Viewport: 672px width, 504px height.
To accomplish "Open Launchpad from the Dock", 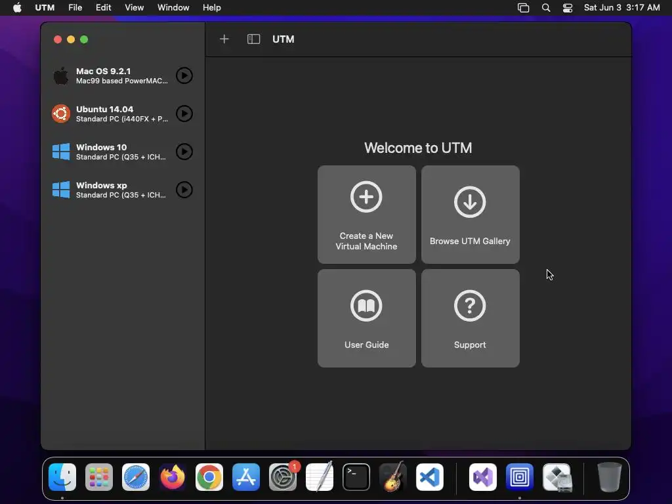I will 99,477.
